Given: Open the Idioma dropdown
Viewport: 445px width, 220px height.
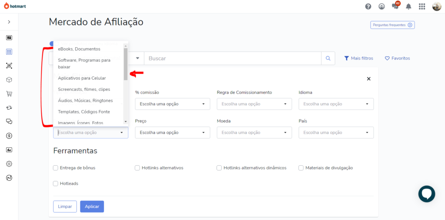Looking at the screenshot, I should tap(336, 104).
